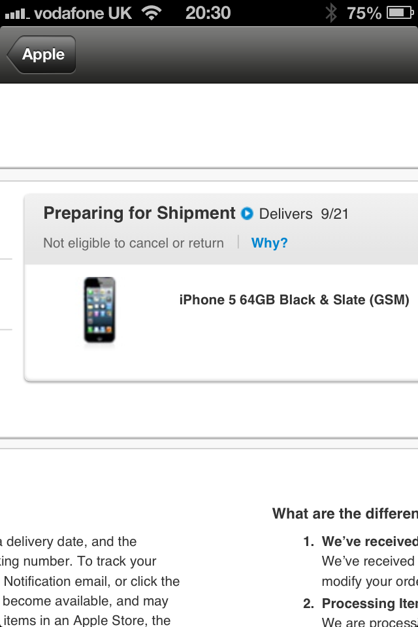Tap the cellular signal bars icon

[16, 13]
